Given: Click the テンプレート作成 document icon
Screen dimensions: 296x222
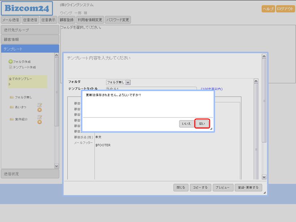Looking at the screenshot, I should coord(10,67).
